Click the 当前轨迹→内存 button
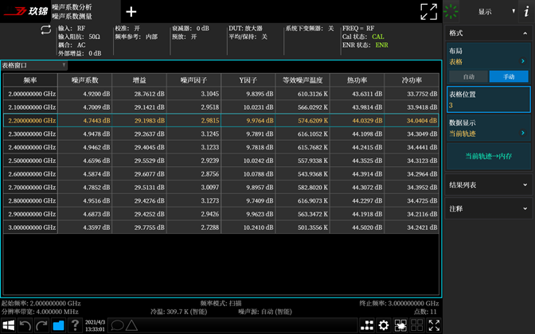Viewport: 535px width, 334px height. tap(488, 156)
